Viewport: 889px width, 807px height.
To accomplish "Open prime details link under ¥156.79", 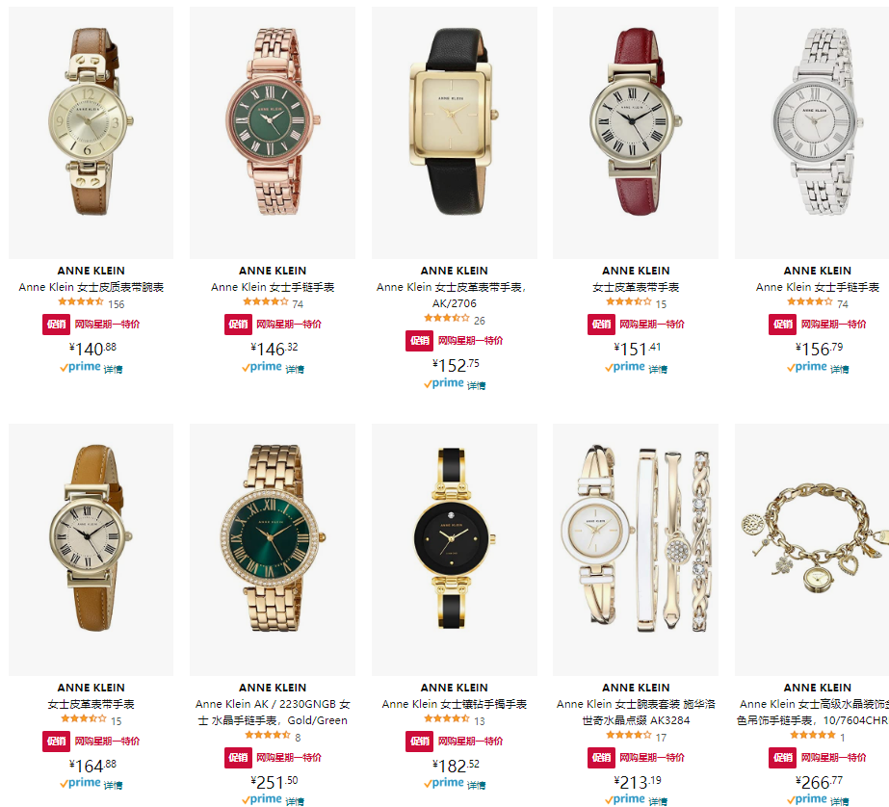I will [840, 369].
